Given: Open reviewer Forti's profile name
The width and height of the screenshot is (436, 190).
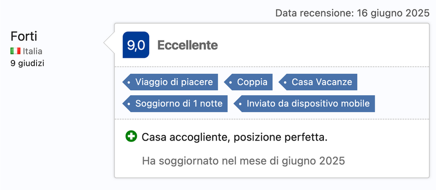Looking at the screenshot, I should pyautogui.click(x=24, y=36).
